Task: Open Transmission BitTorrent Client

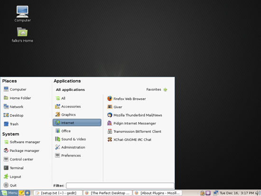Action: tap(134, 131)
